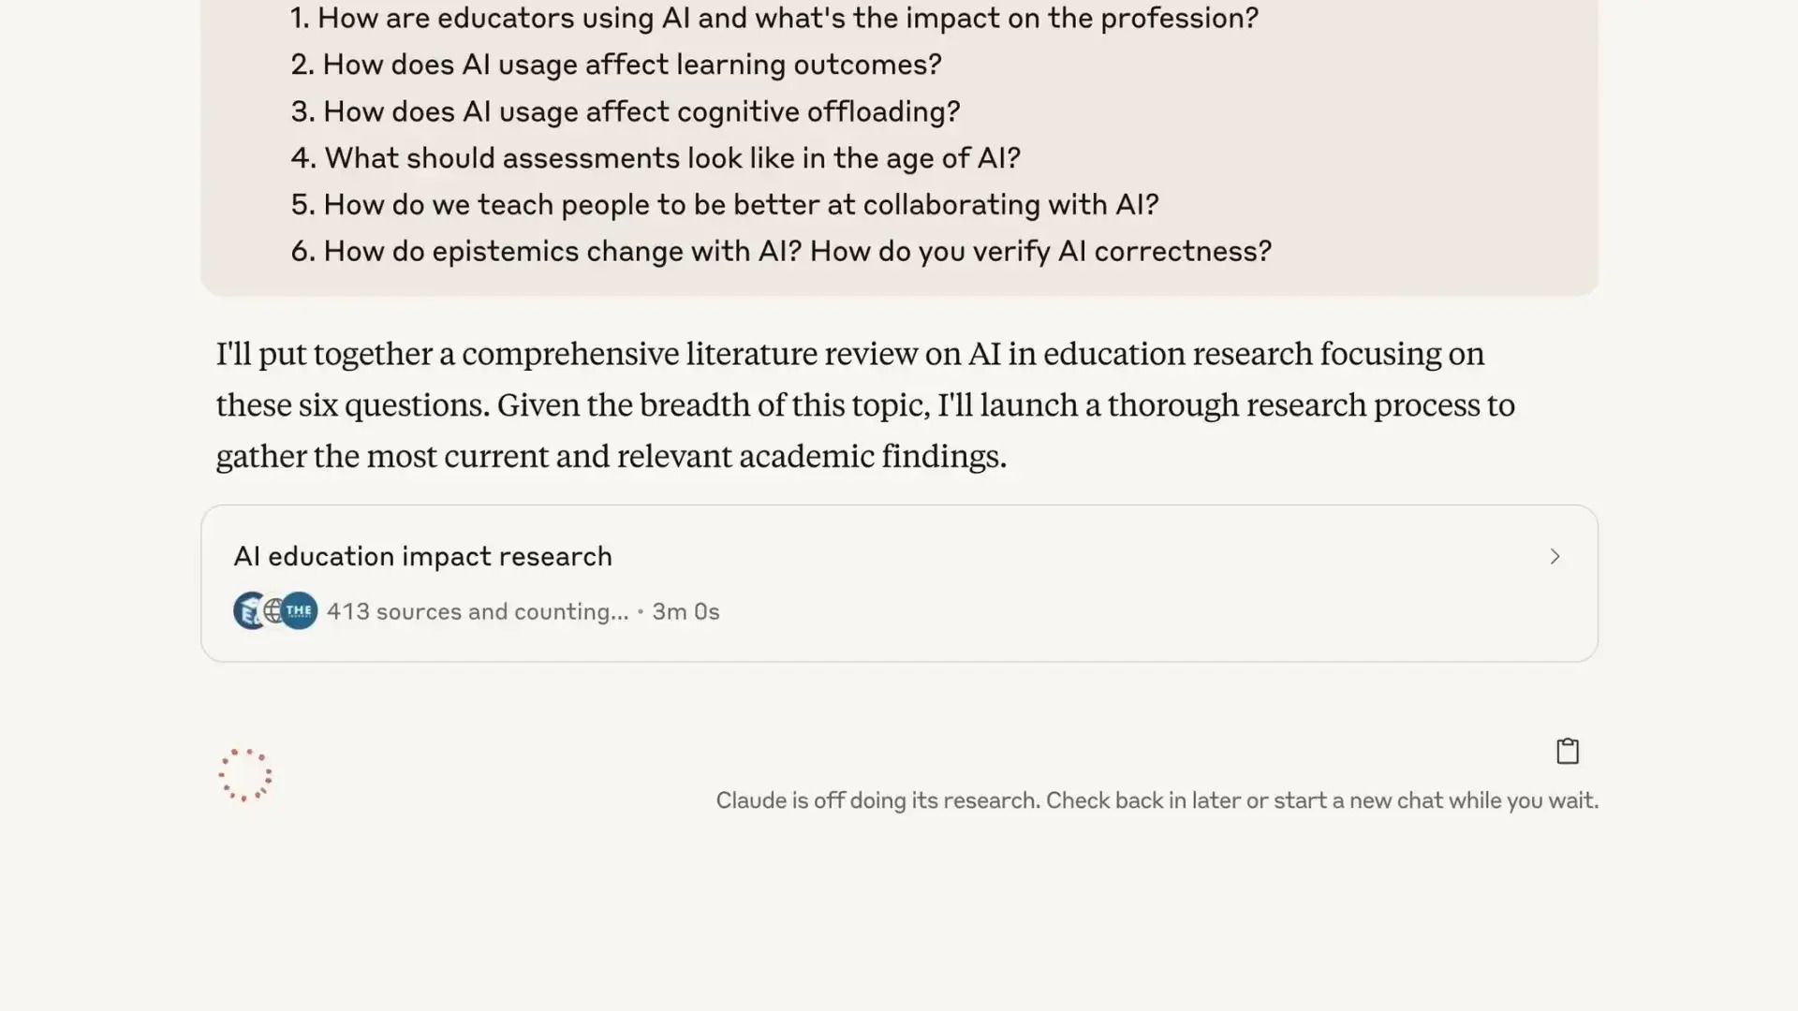Open the AI education impact research title

tap(422, 556)
